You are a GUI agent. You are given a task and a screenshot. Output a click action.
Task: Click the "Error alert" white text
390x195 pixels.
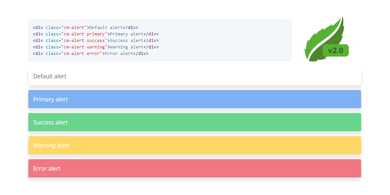coord(47,169)
